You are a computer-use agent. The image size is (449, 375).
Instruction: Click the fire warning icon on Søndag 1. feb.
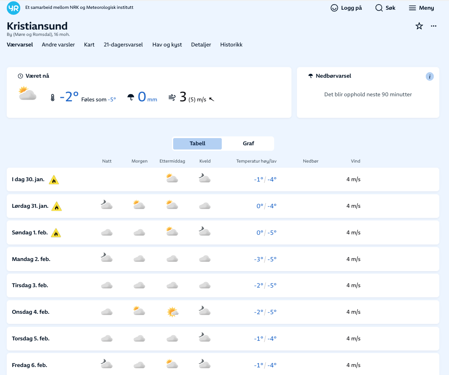(x=56, y=233)
